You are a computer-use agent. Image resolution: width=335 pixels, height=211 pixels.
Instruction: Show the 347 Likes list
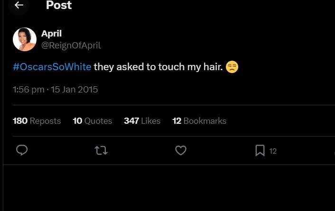click(x=142, y=121)
